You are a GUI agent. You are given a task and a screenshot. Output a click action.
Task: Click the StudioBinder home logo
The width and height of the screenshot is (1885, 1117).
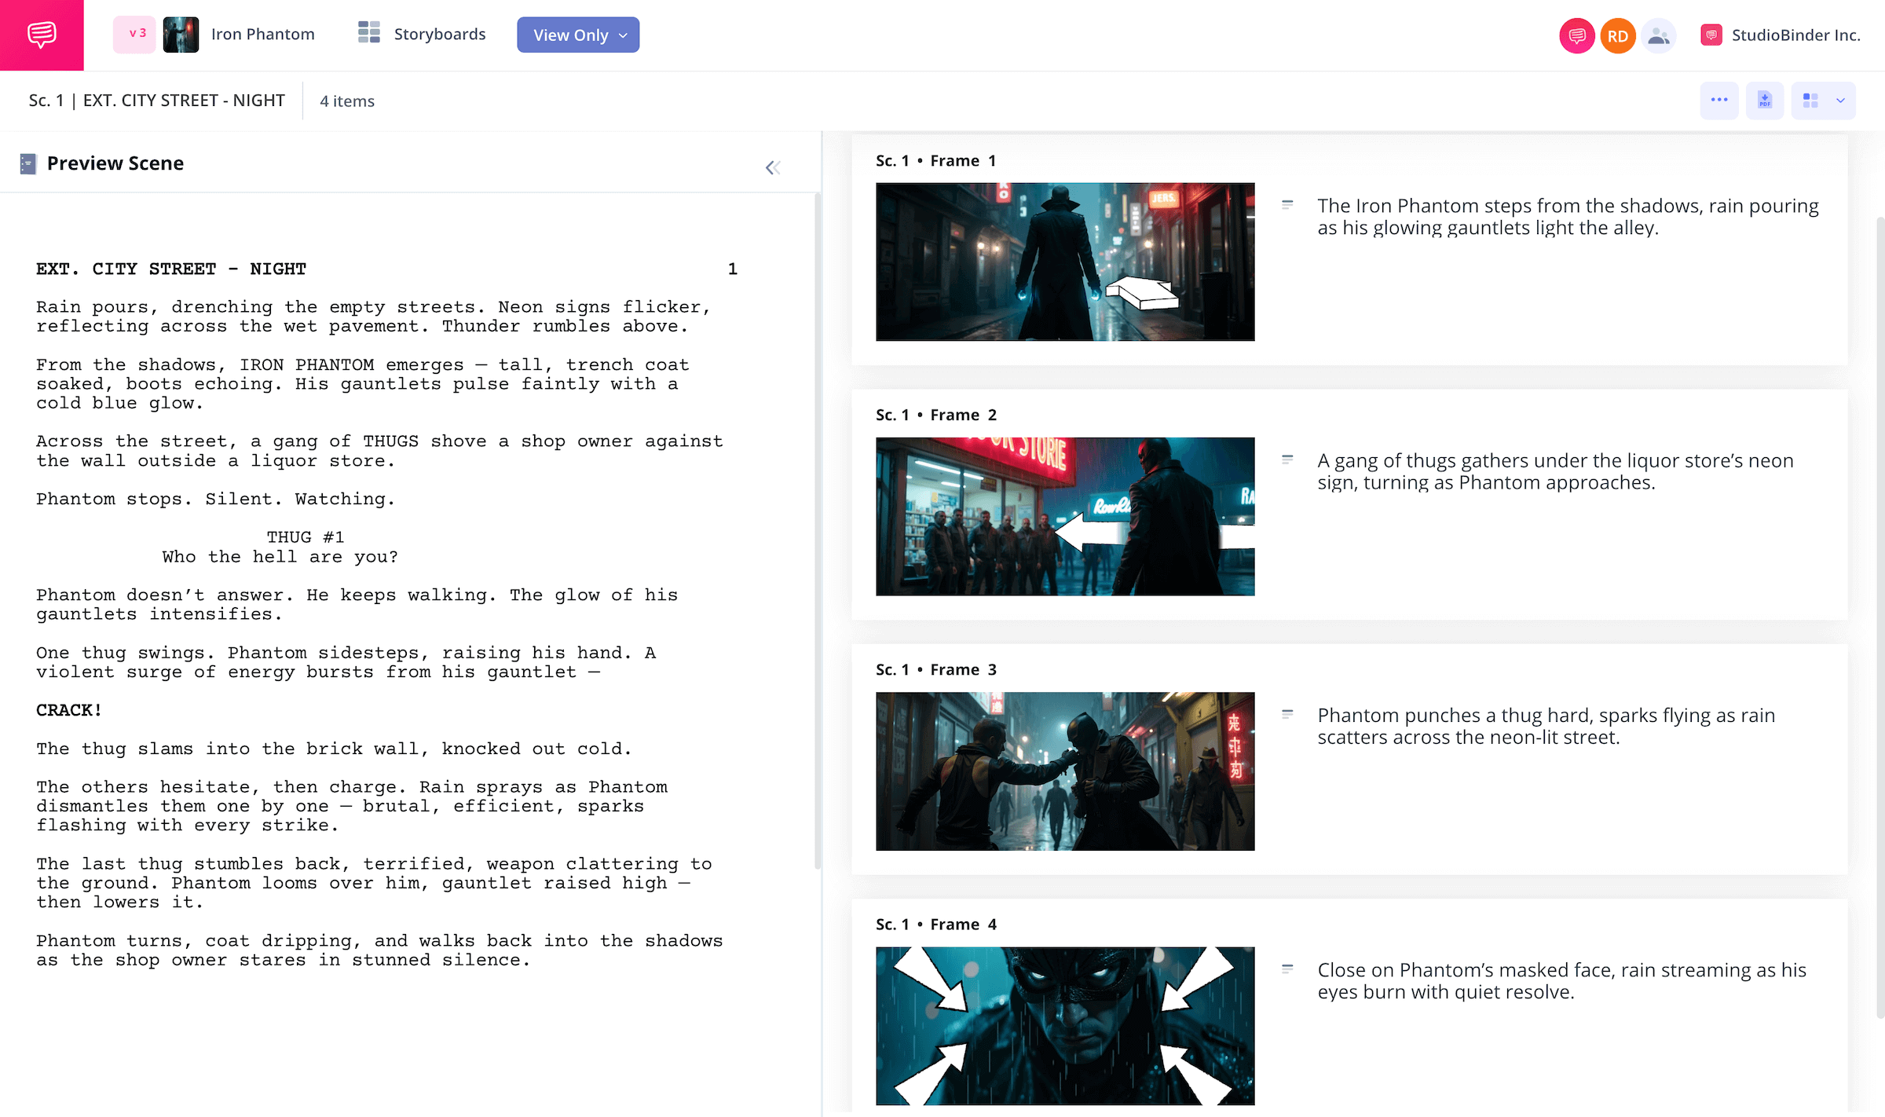pos(42,35)
